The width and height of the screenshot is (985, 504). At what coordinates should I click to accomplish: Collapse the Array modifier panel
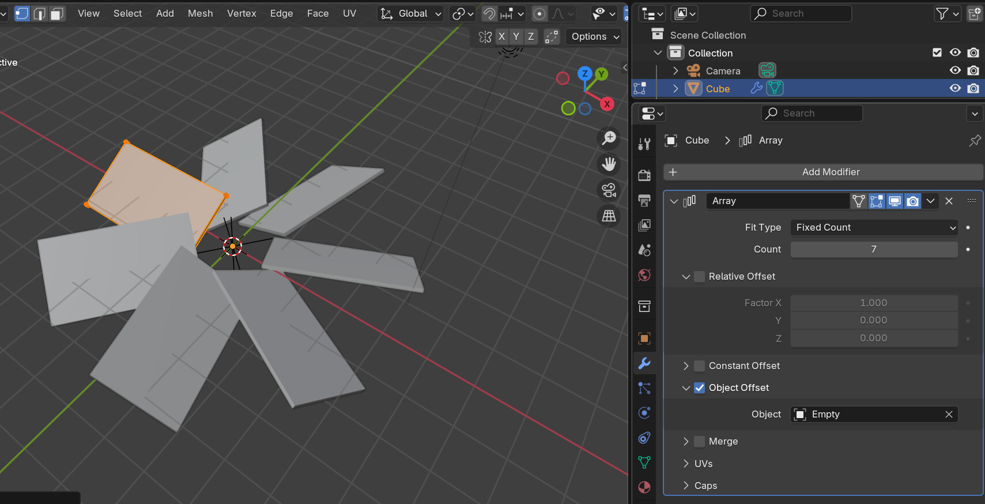tap(674, 201)
